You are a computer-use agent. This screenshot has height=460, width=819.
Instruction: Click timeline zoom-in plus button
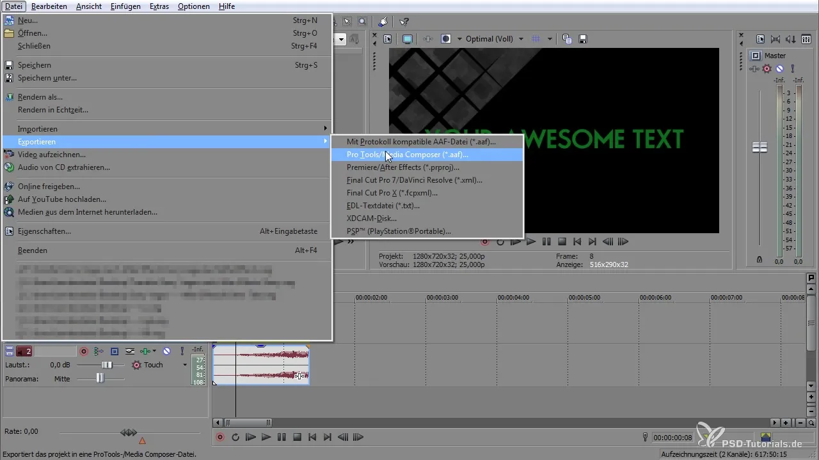coord(785,422)
